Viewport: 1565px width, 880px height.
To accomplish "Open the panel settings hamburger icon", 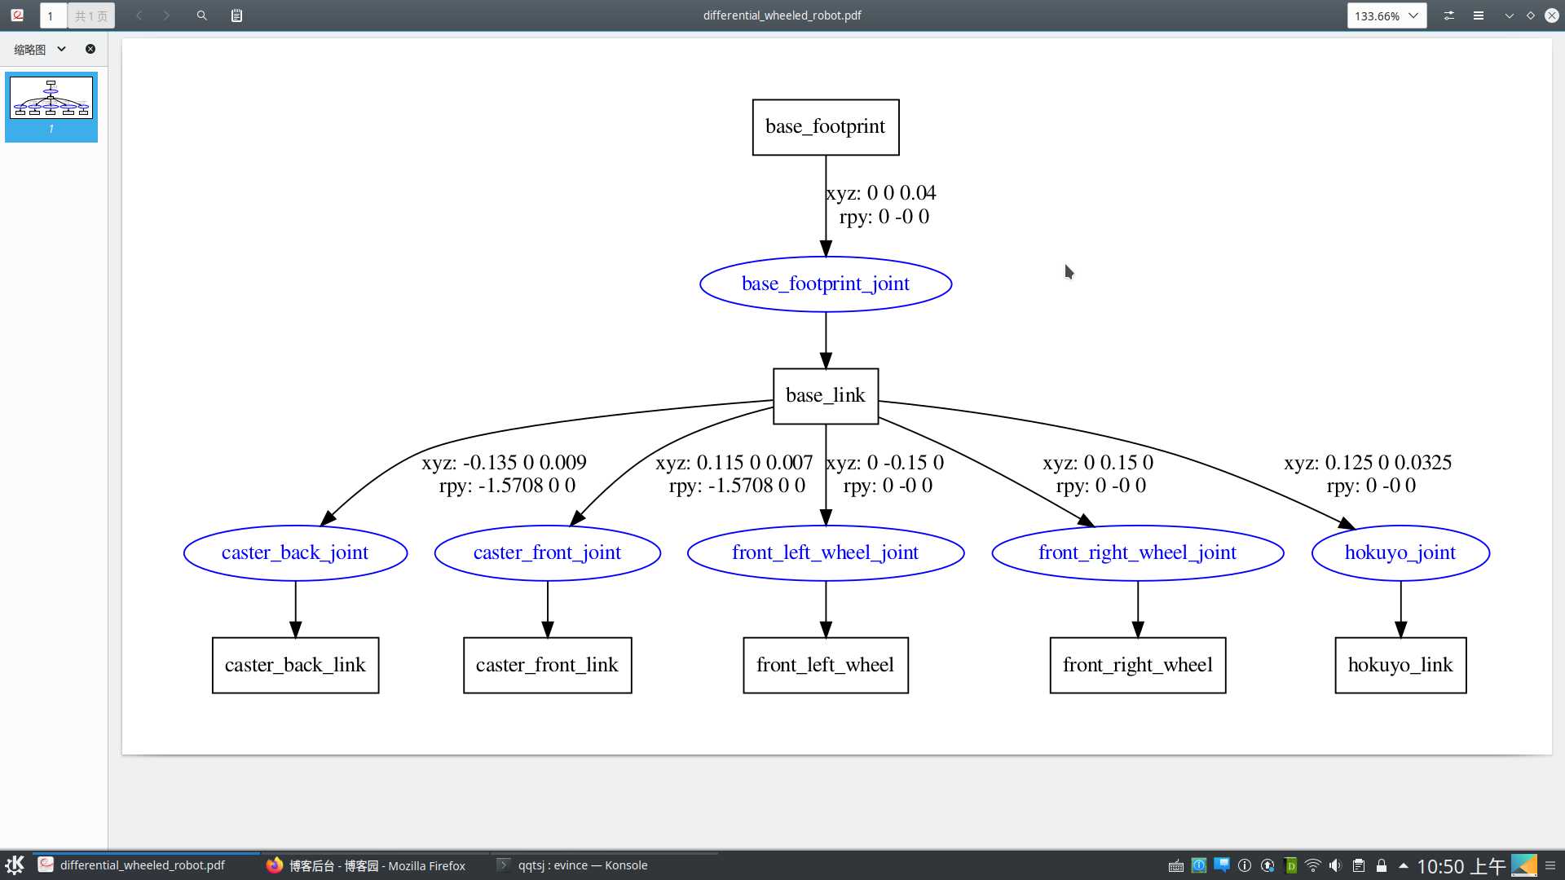I will 1550,865.
